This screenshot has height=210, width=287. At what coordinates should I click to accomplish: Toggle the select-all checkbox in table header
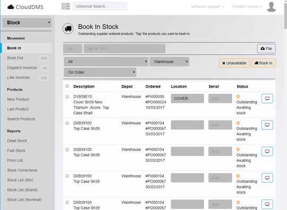(67, 86)
